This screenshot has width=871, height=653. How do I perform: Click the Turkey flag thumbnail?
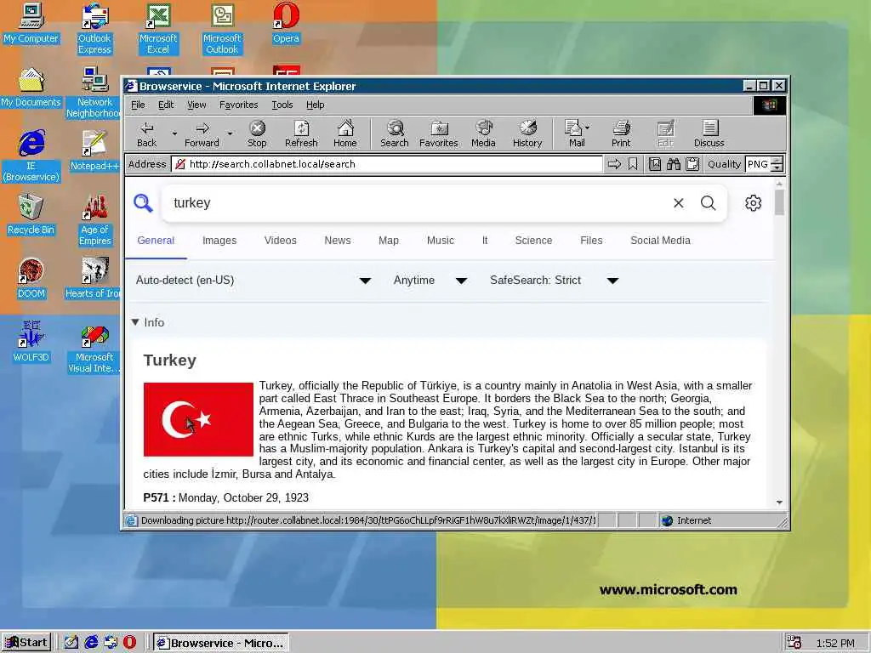click(x=198, y=419)
